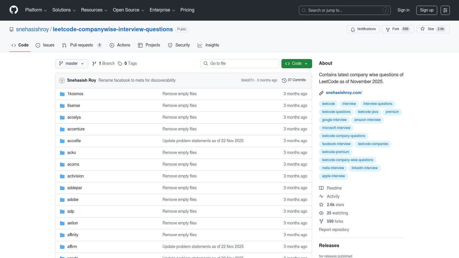Open the Pricing menu item
Screen dimensions: 459x258
187,10
